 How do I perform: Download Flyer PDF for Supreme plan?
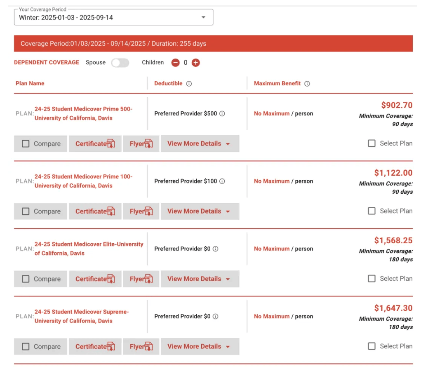click(141, 347)
